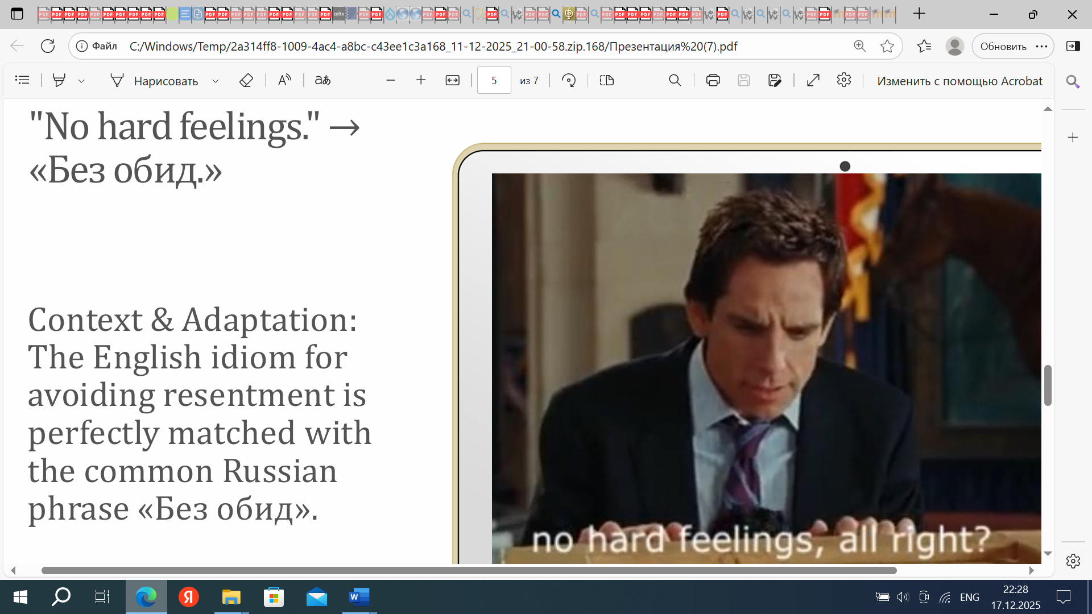Screen dimensions: 1092x614
Task: Click the page number input field
Action: [x=494, y=80]
